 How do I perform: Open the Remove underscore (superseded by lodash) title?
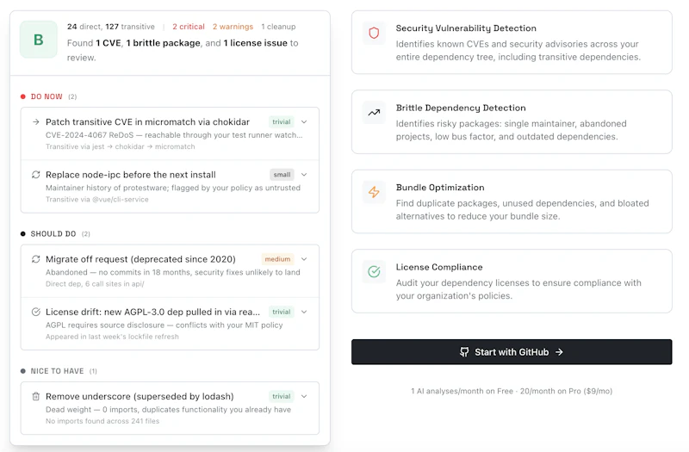click(140, 396)
